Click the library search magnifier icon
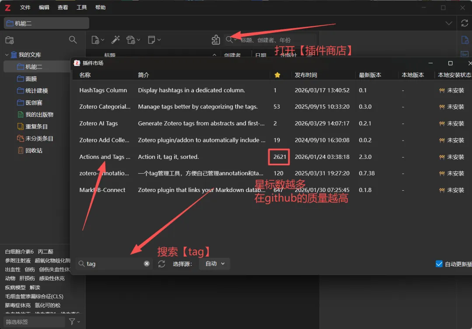 73,40
